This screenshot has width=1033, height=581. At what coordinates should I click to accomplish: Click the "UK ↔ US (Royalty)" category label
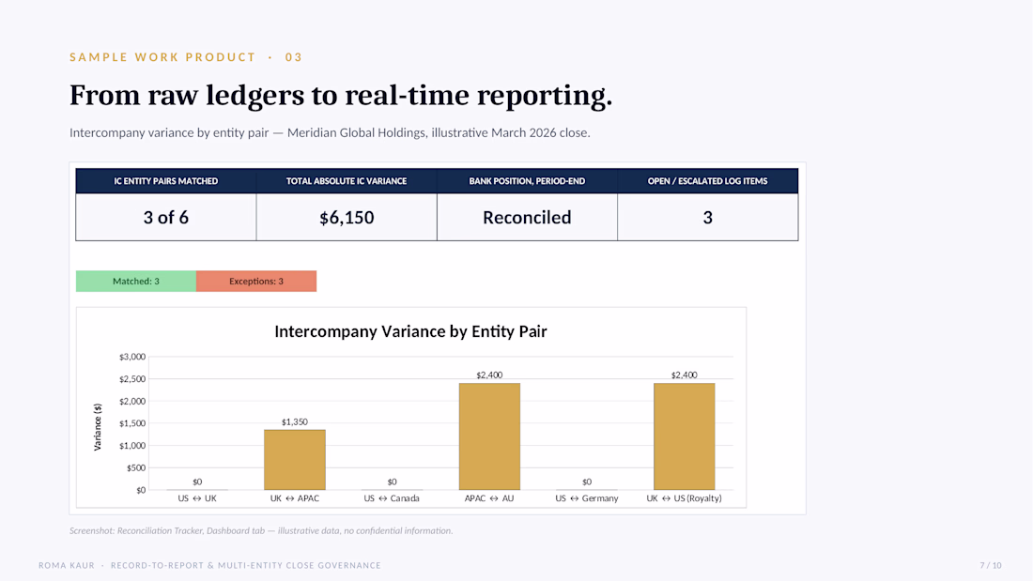685,498
